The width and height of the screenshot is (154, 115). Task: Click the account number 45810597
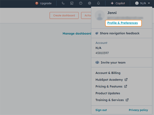102,53
